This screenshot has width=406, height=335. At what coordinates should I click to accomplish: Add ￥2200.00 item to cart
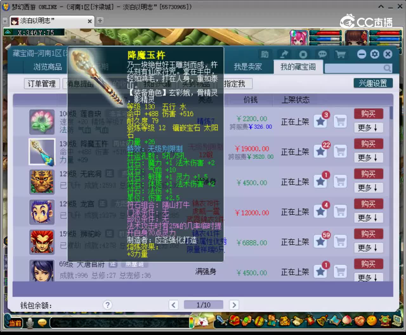point(340,121)
